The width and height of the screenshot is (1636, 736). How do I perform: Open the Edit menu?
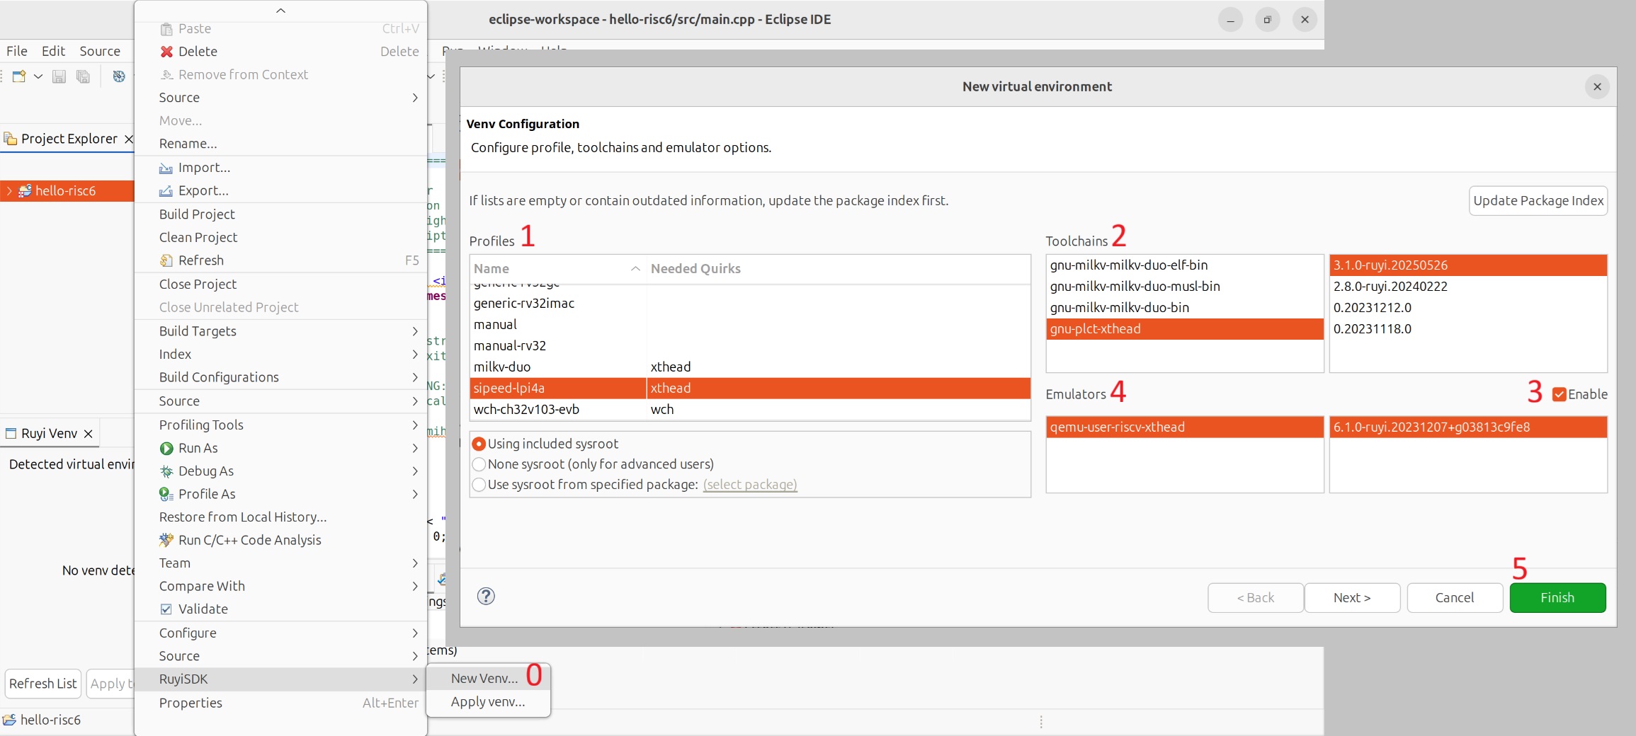pos(53,51)
